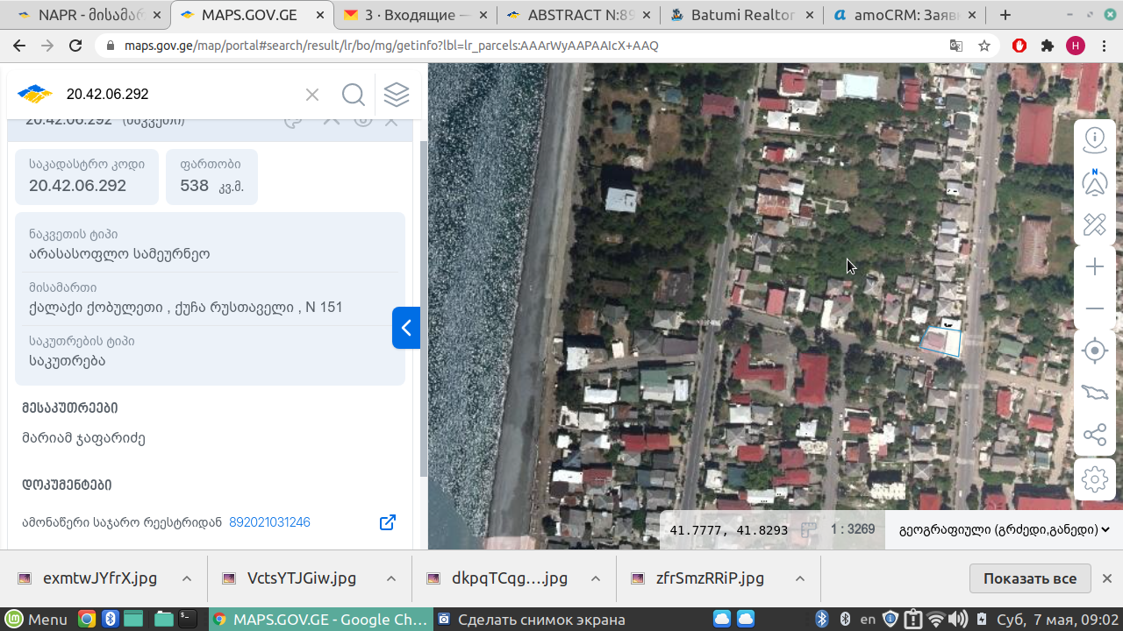1123x631 pixels.
Task: Switch to the Gmail Входящие tab
Action: point(412,15)
